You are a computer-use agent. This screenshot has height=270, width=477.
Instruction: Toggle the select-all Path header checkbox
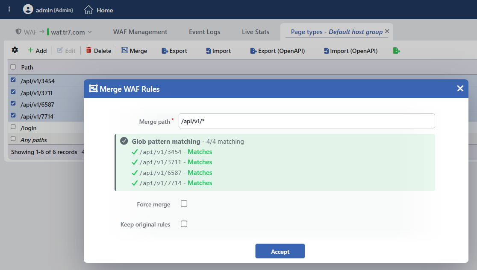click(x=13, y=67)
